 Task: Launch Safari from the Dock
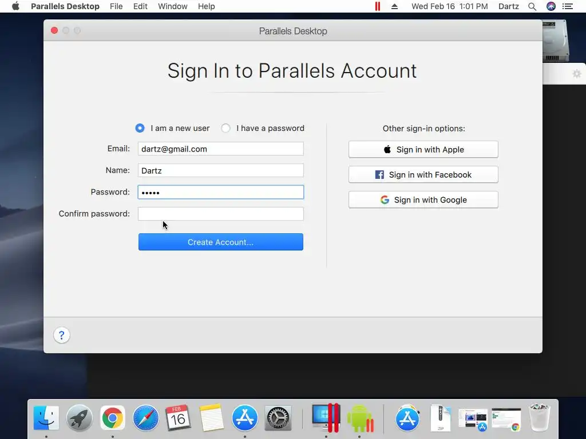coord(145,418)
